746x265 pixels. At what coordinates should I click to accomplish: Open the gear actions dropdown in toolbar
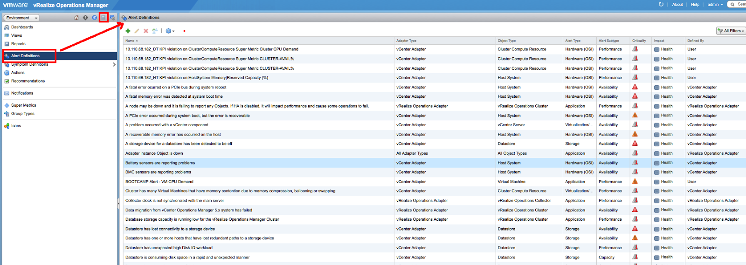(170, 31)
